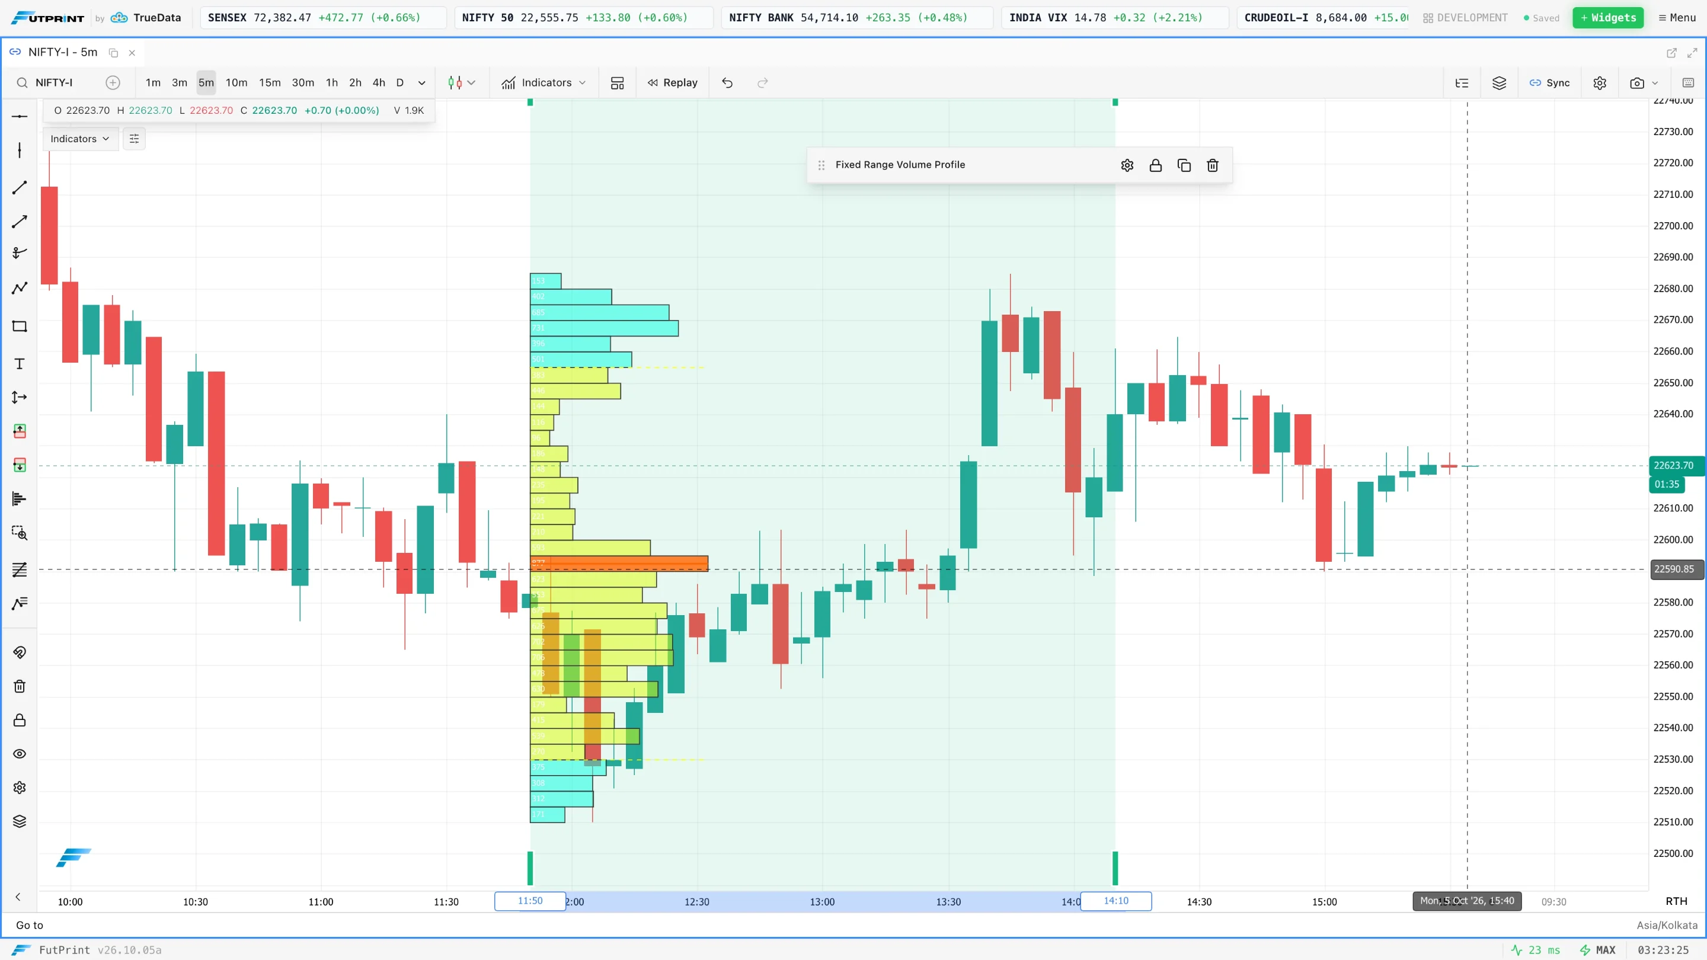This screenshot has height=960, width=1707.
Task: Select the text annotation tool
Action: click(19, 364)
